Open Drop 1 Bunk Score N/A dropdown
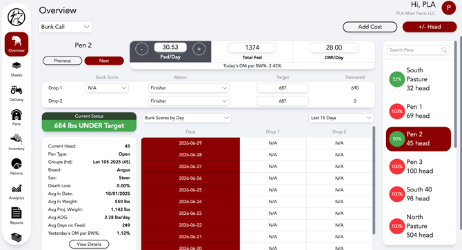The height and width of the screenshot is (250, 462). point(107,88)
